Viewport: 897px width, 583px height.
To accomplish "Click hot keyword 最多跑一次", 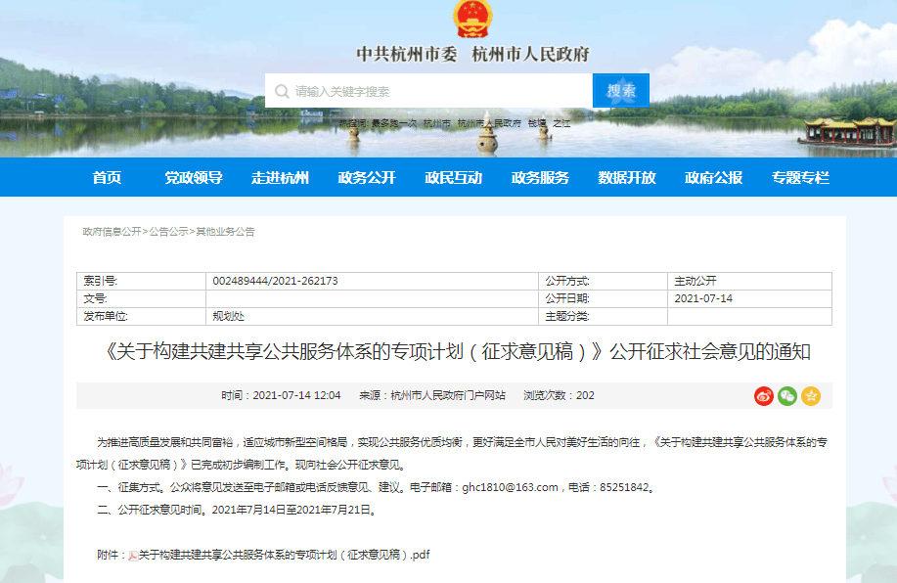I will tap(396, 123).
